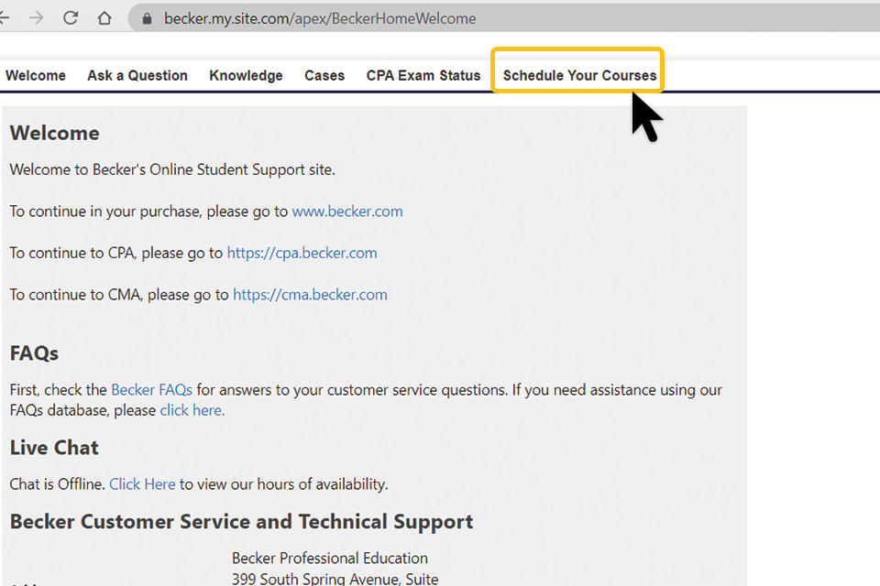Click the browser forward arrow
Image resolution: width=880 pixels, height=586 pixels.
click(x=37, y=18)
